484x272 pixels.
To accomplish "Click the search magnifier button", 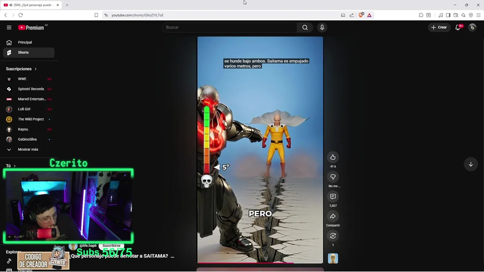I will [305, 27].
